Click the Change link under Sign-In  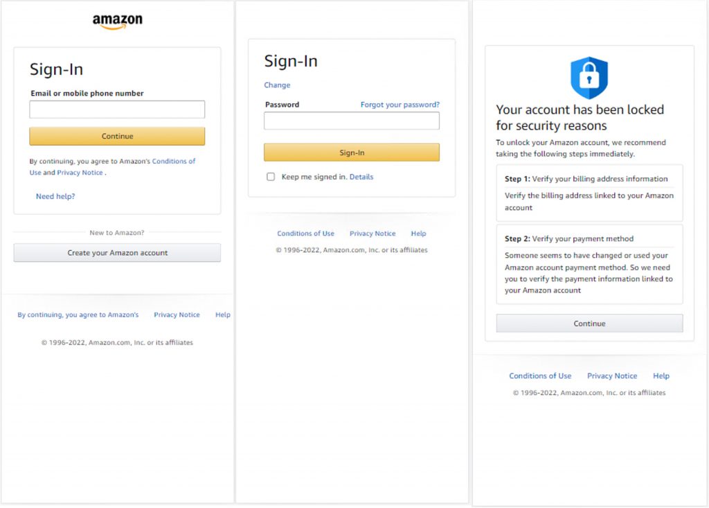coord(277,85)
